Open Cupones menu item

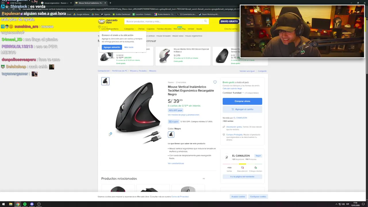[x=151, y=29]
